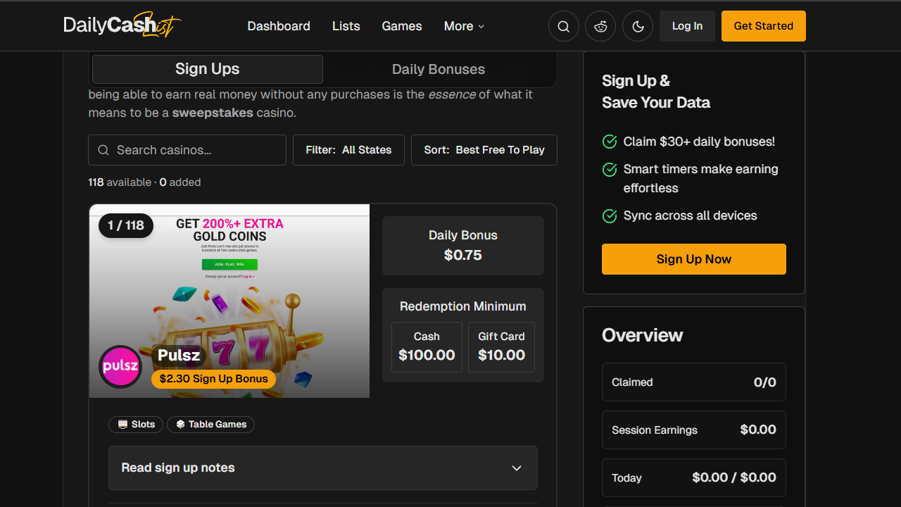
Task: Open the Sort: Best Free To Play dropdown
Action: pyautogui.click(x=484, y=150)
